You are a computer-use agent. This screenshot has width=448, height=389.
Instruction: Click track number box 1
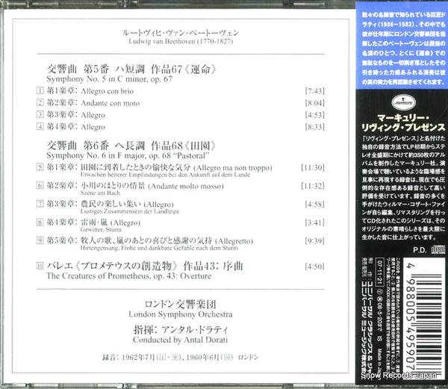coord(40,91)
